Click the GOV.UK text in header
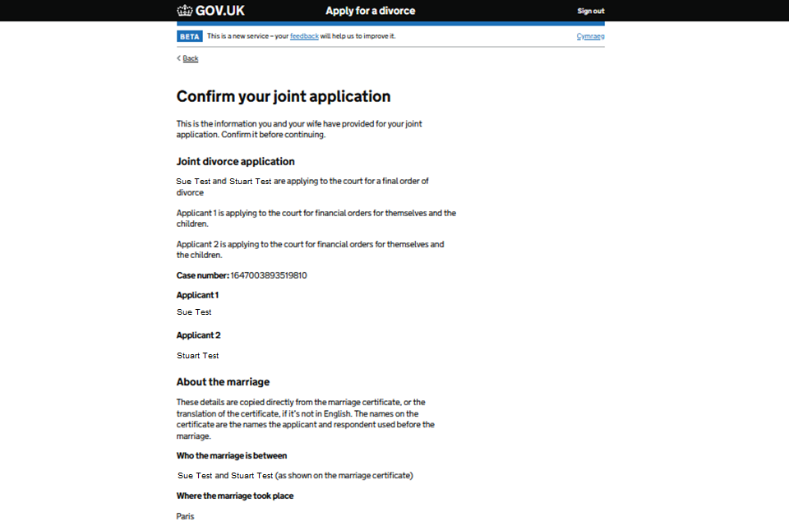Screen dimensions: 789x526 click(x=219, y=11)
